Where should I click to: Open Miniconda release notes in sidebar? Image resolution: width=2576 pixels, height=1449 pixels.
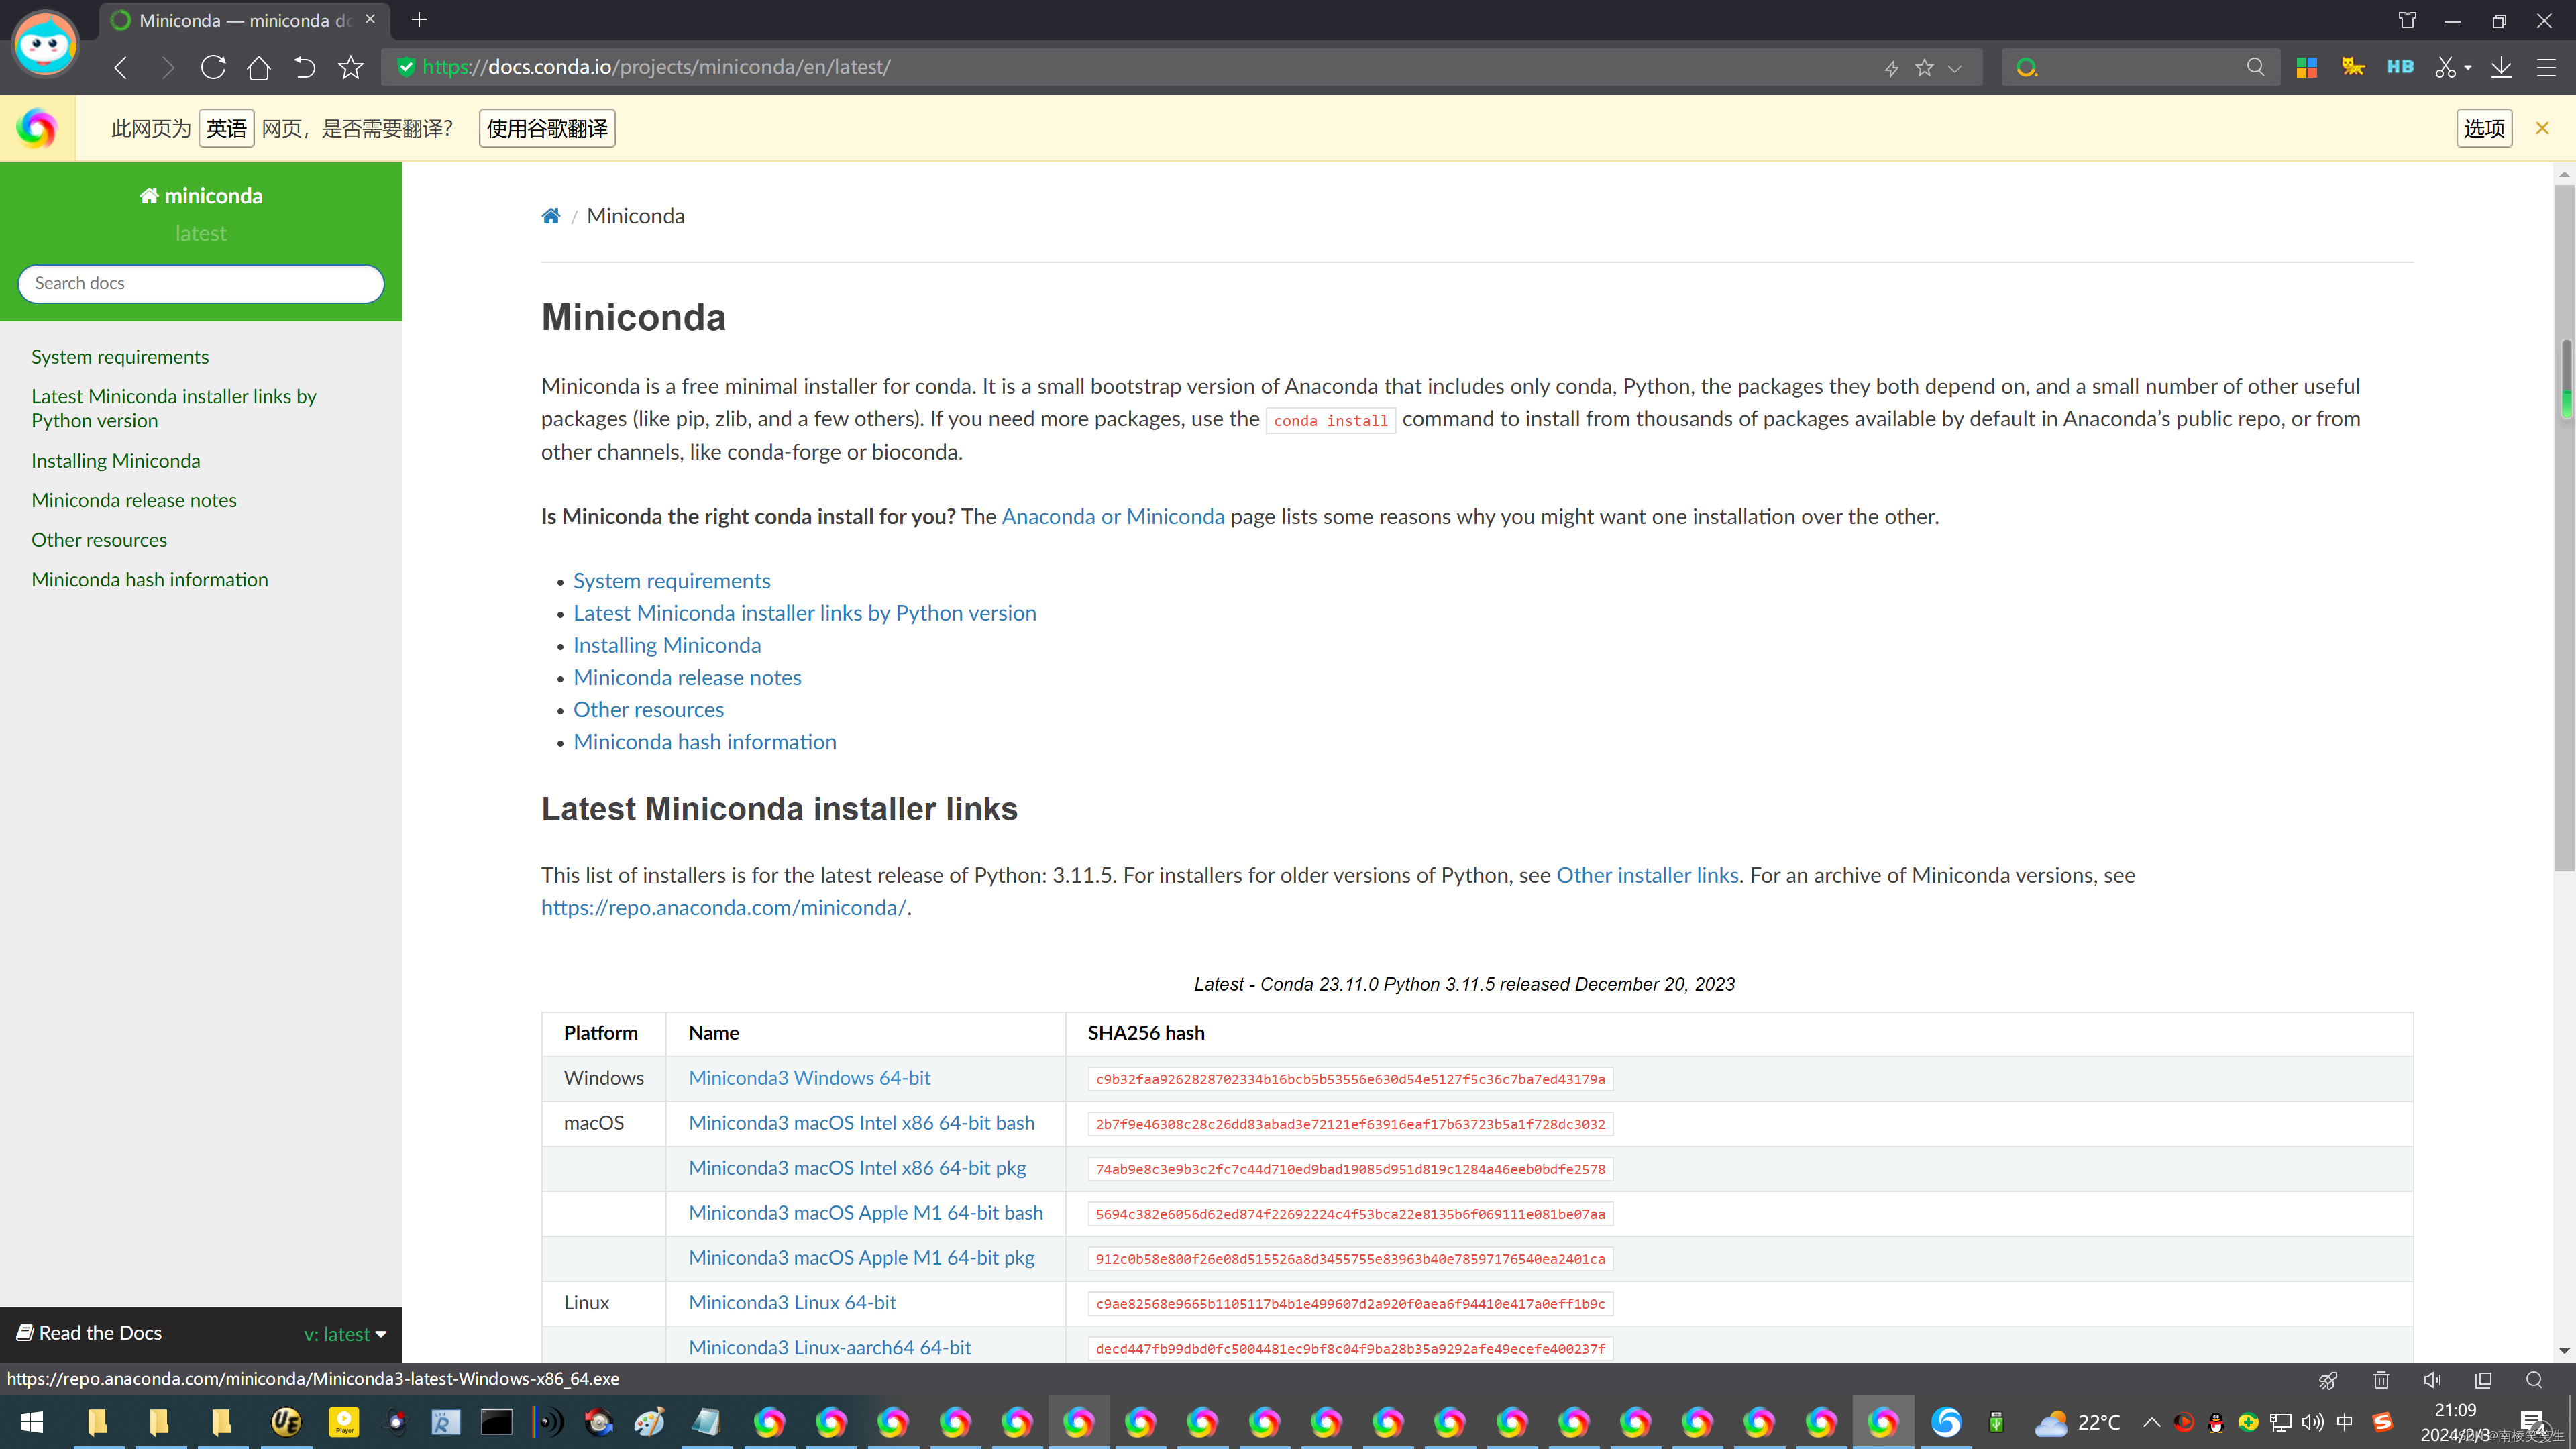coord(134,500)
